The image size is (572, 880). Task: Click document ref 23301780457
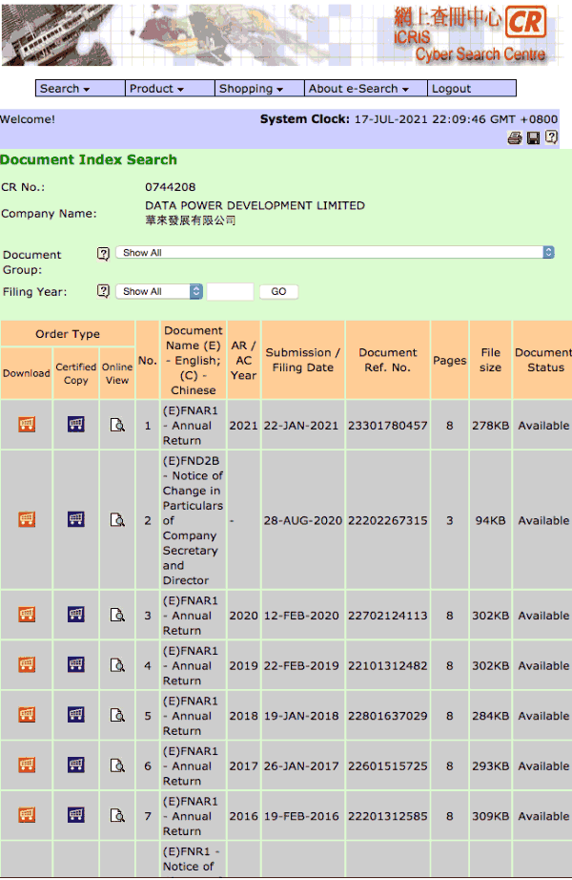coord(387,426)
